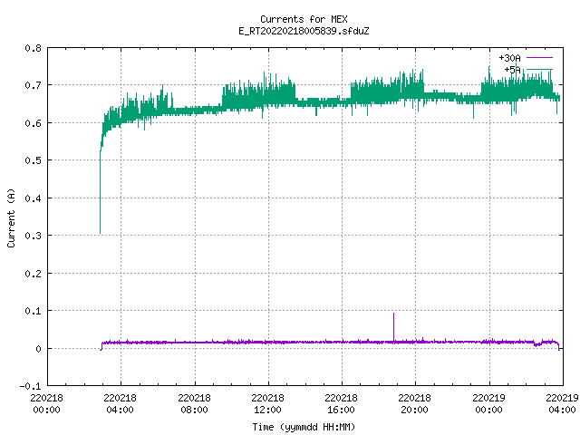This screenshot has width=580, height=435.
Task: Click the y-axis tick value 0.8
Action: tap(33, 48)
